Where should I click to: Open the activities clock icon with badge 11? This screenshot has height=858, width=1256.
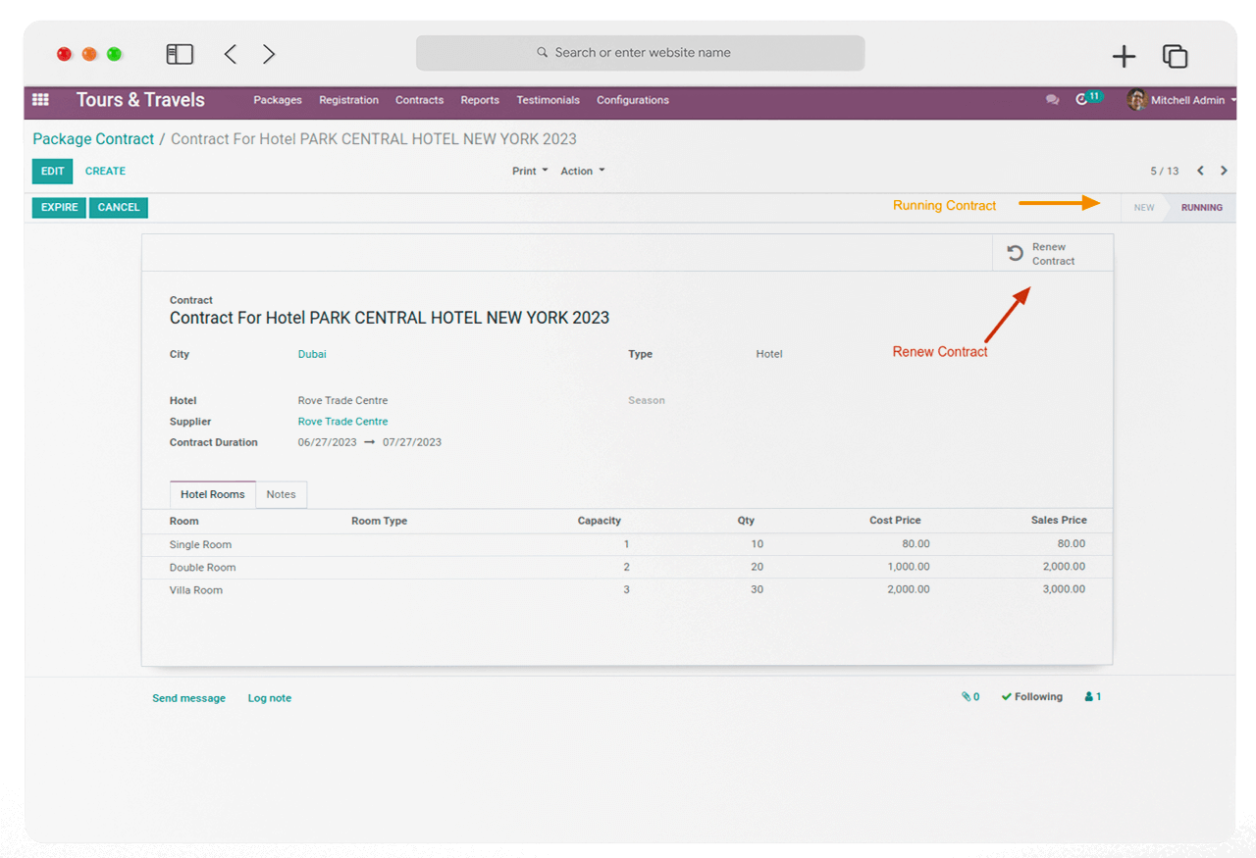click(x=1087, y=99)
